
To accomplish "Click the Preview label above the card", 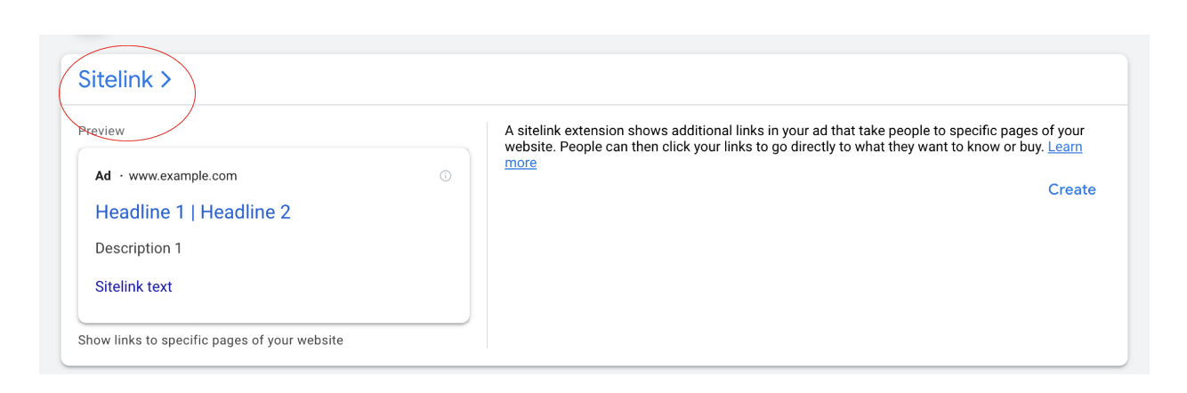I will 101,131.
